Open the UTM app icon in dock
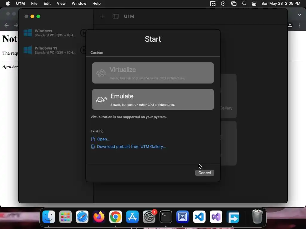Viewport: 306px width, 229px height. point(183,217)
